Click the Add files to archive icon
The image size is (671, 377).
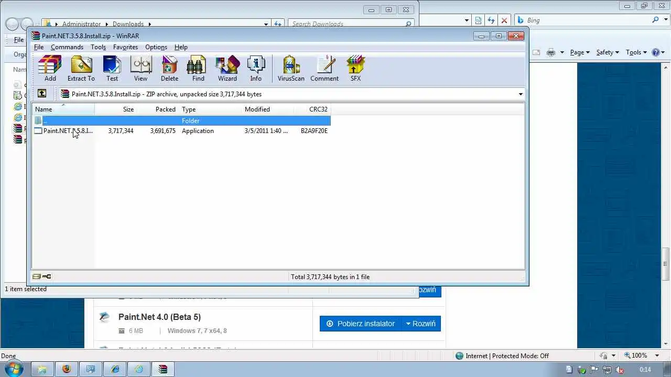[x=50, y=69]
